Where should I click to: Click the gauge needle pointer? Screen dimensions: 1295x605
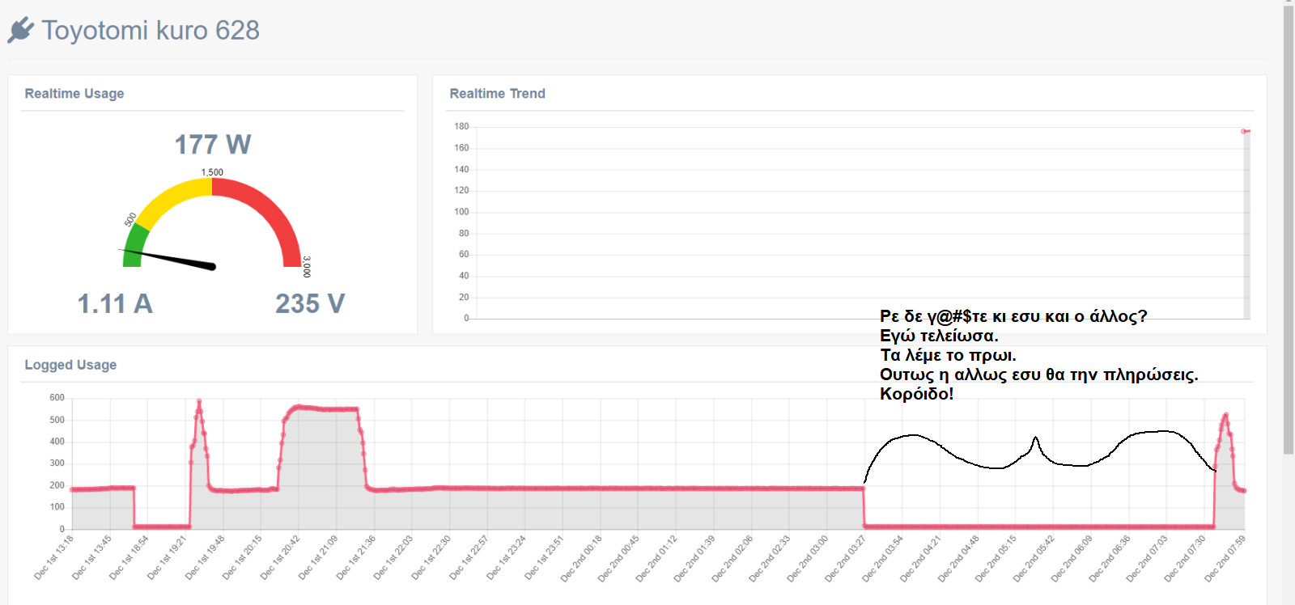click(170, 258)
